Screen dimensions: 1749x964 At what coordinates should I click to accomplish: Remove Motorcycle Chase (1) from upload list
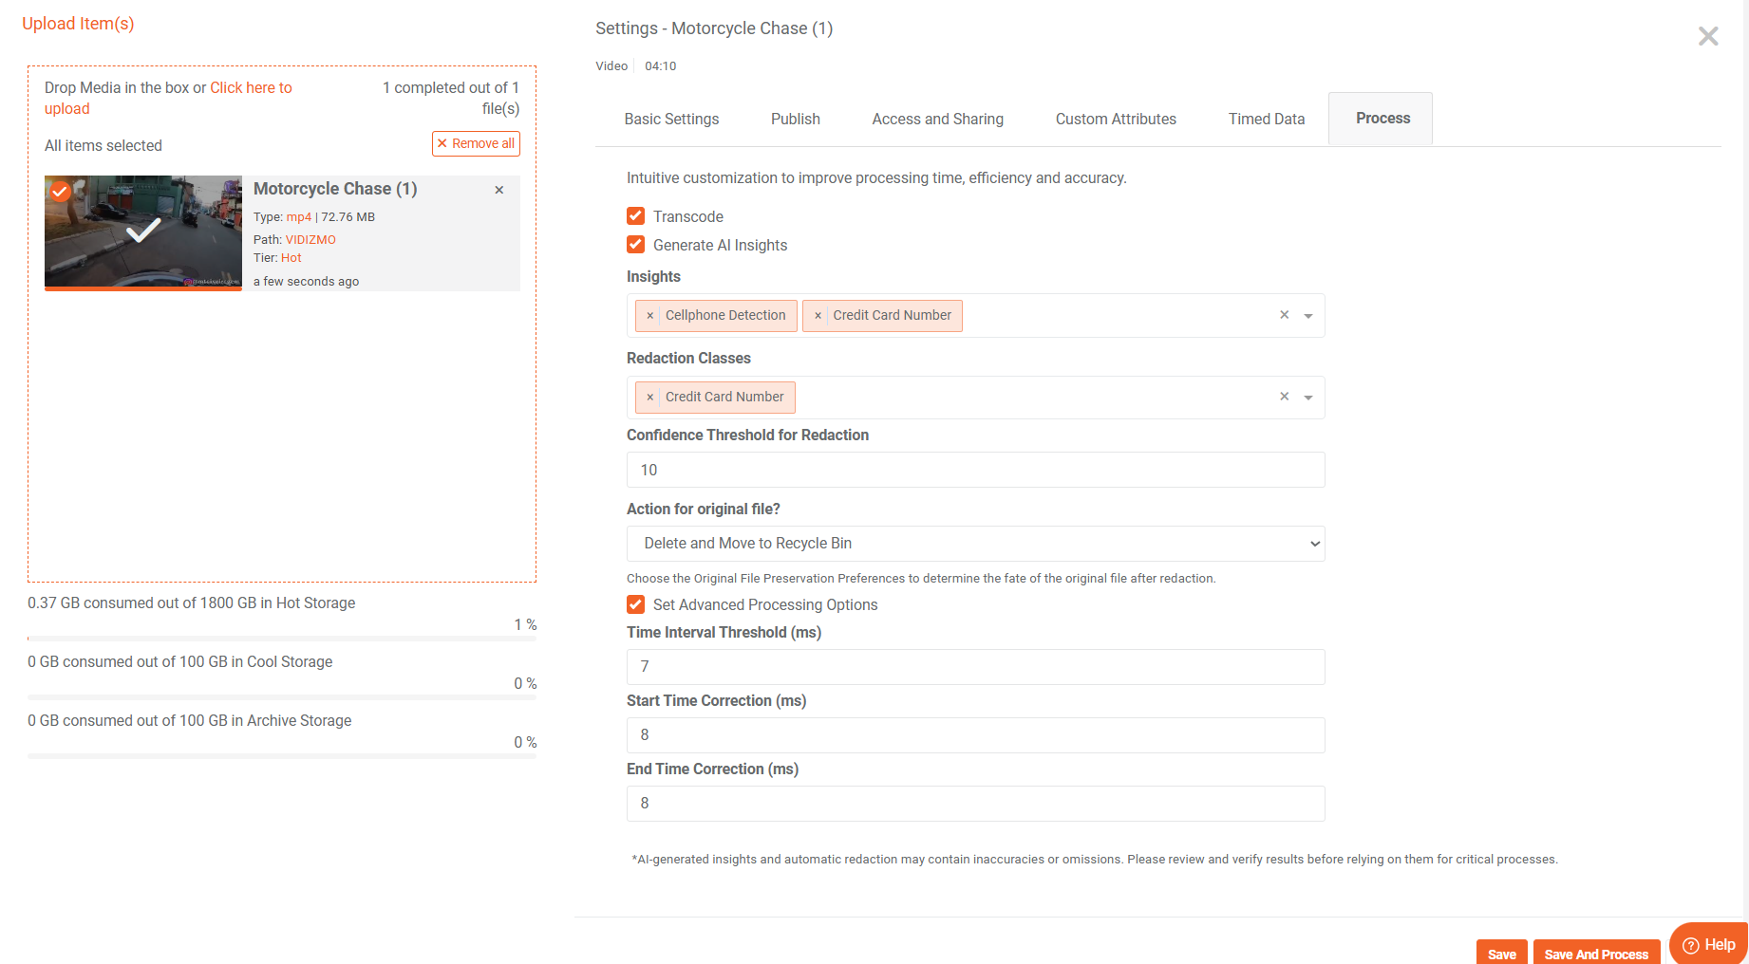(499, 190)
